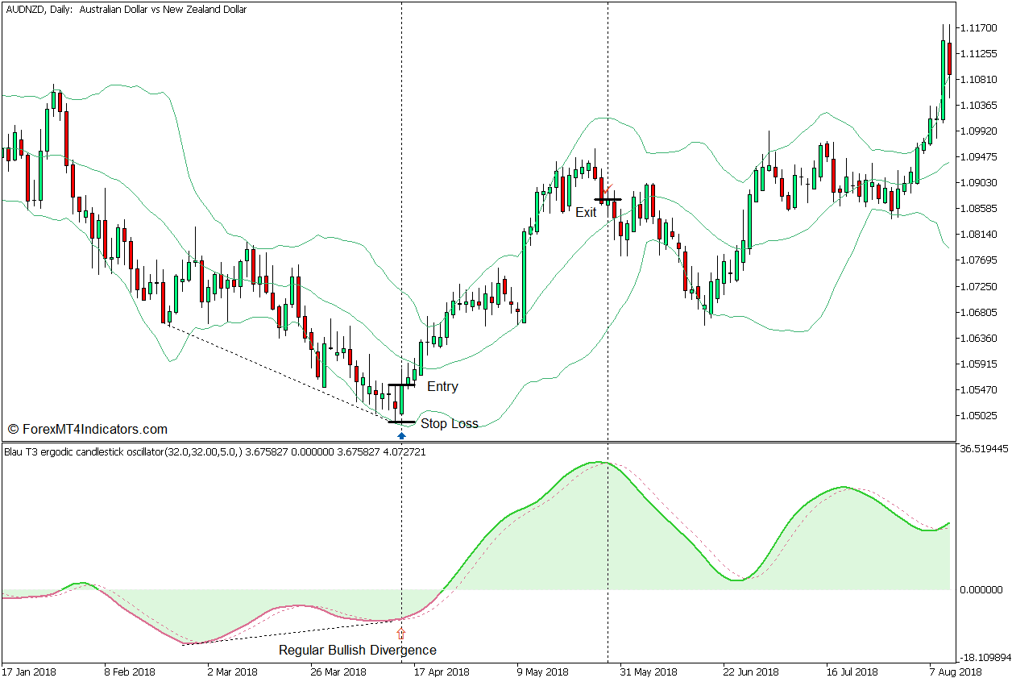The width and height of the screenshot is (1012, 682).
Task: Click the small red check mark above Exit
Action: coord(609,187)
